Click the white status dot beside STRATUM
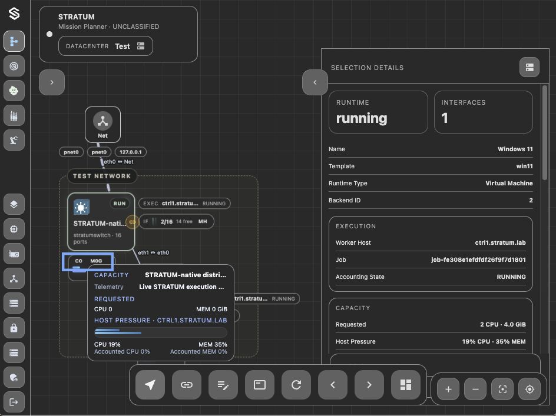Viewport: 556px width, 416px height. pyautogui.click(x=49, y=34)
